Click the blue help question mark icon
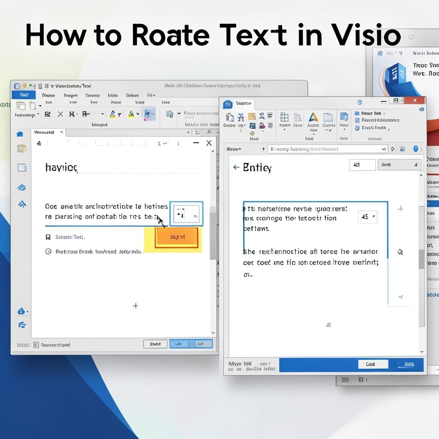 (x=416, y=149)
